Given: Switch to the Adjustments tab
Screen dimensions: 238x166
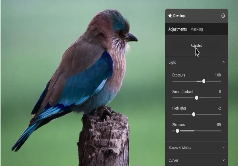Looking at the screenshot, I should (177, 29).
